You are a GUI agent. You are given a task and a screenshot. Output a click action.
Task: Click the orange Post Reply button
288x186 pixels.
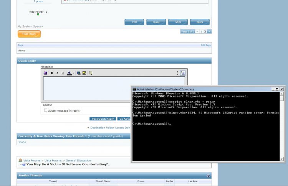pos(29,34)
